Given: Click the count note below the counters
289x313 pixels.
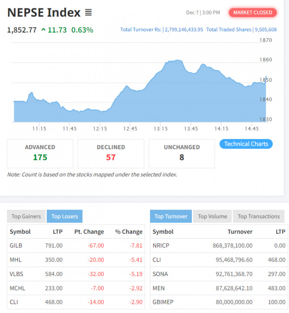Looking at the screenshot, I should (x=92, y=174).
